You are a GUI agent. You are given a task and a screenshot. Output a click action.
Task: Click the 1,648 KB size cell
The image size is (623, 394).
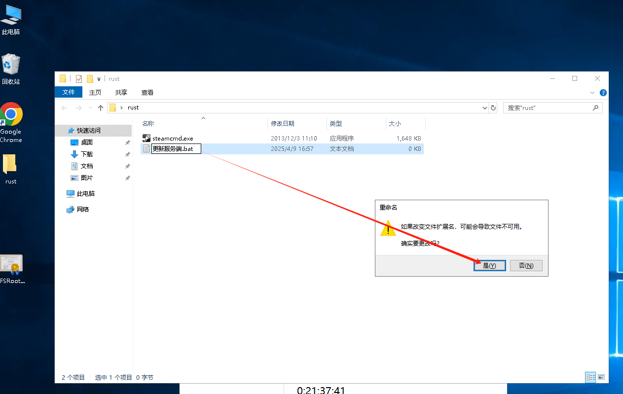(x=409, y=139)
